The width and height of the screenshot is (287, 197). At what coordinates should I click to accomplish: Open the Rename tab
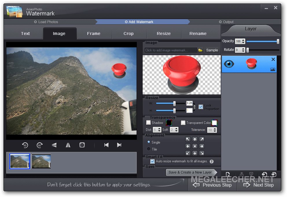pos(198,34)
